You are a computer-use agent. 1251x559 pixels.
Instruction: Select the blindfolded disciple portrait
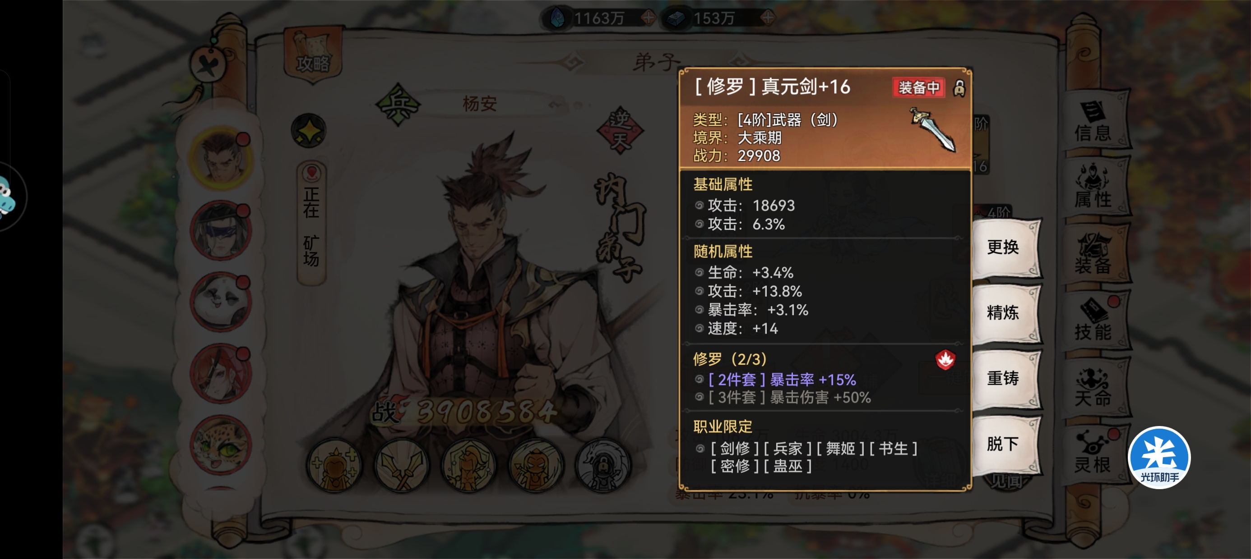click(x=221, y=231)
